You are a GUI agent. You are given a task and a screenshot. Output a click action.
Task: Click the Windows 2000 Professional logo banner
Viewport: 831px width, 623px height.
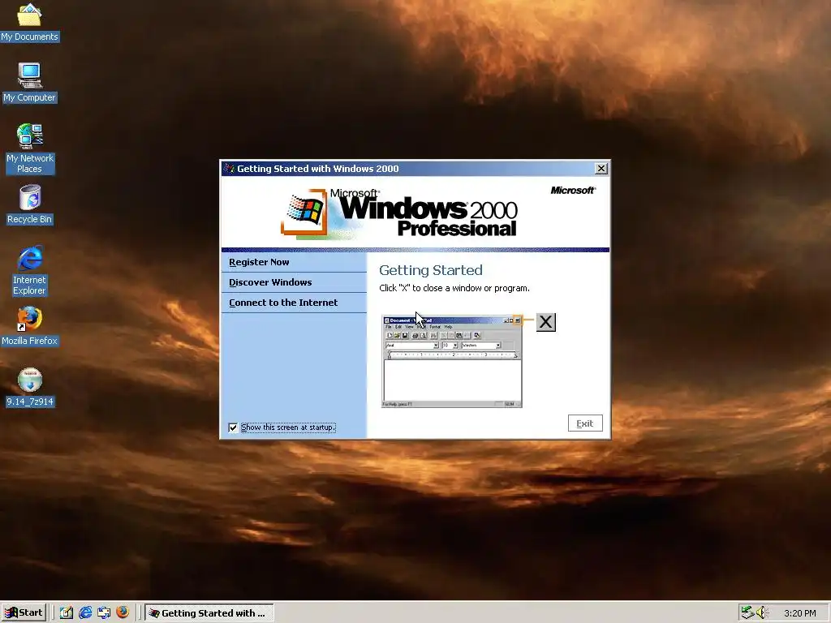(x=399, y=213)
